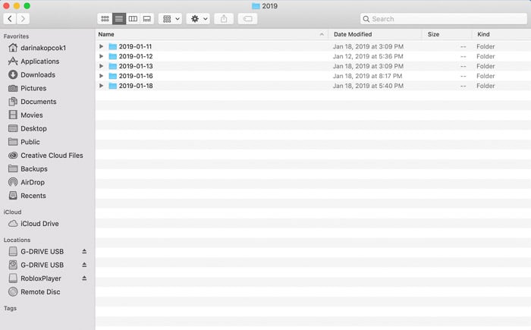531x330 pixels.
Task: Select the 2019-01-18 folder icon
Action: click(113, 86)
